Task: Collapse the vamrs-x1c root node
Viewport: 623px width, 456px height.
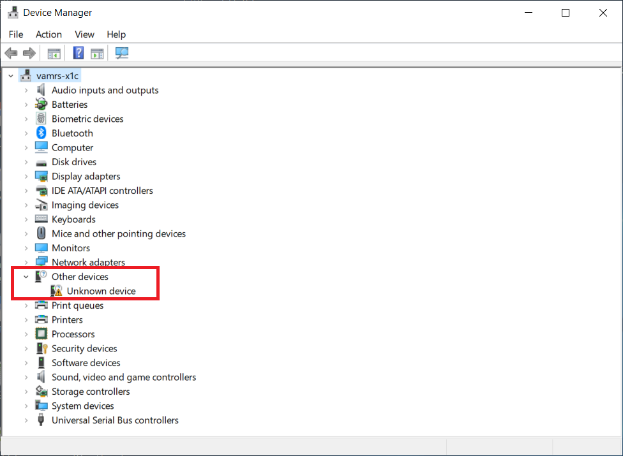Action: [x=10, y=75]
